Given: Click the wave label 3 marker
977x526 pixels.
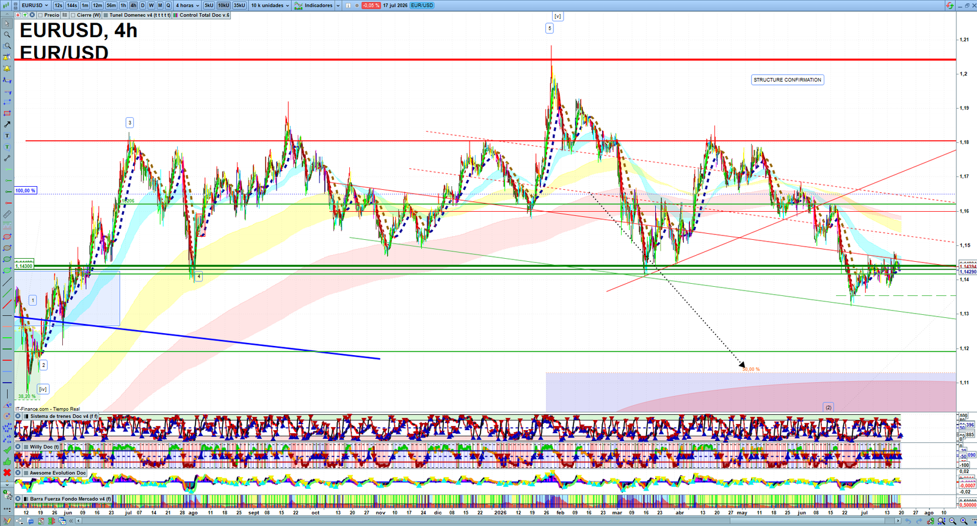Looking at the screenshot, I should click(x=129, y=123).
